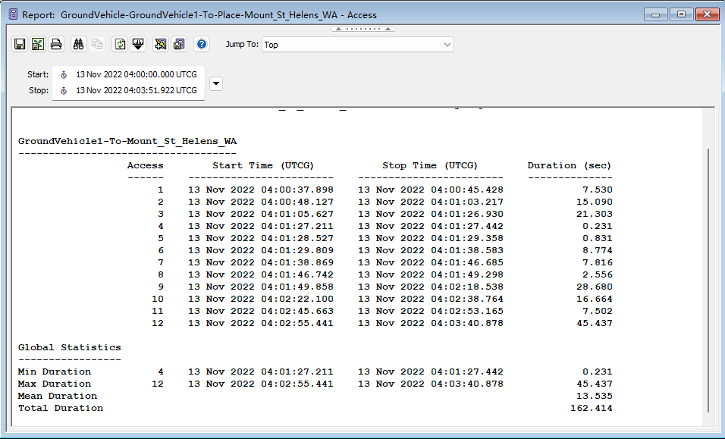725x439 pixels.
Task: Click the report properties pencil icon
Action: coord(161,45)
